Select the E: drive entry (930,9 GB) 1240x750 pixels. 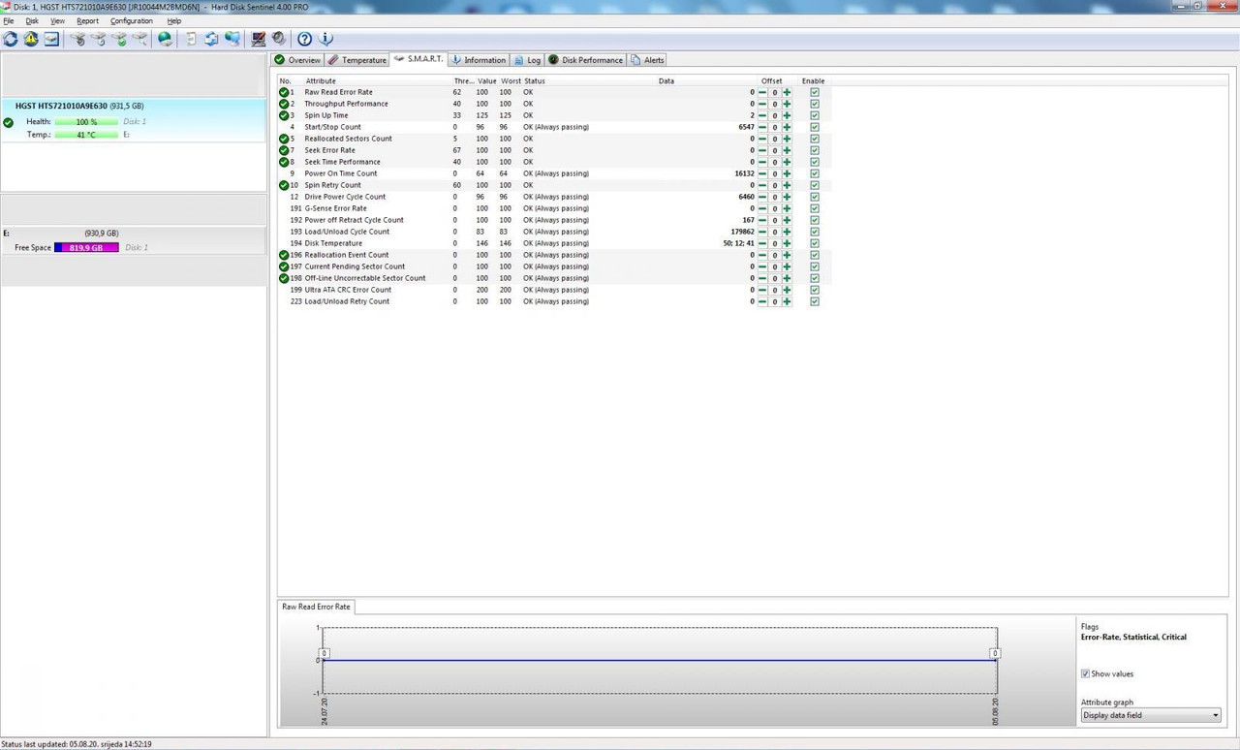coord(133,240)
